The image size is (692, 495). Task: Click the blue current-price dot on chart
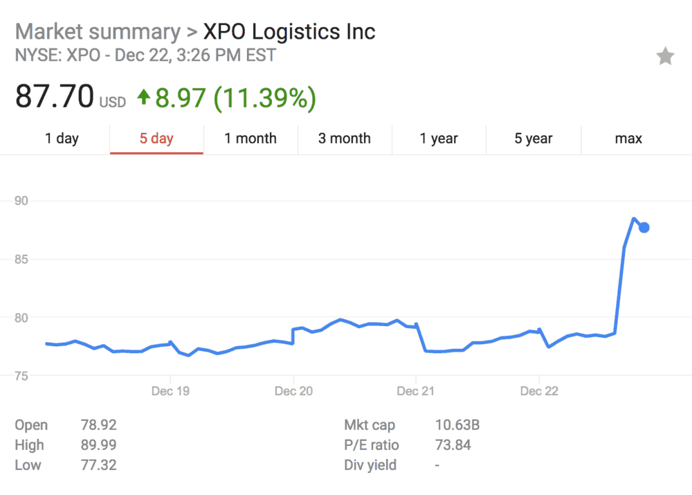644,227
